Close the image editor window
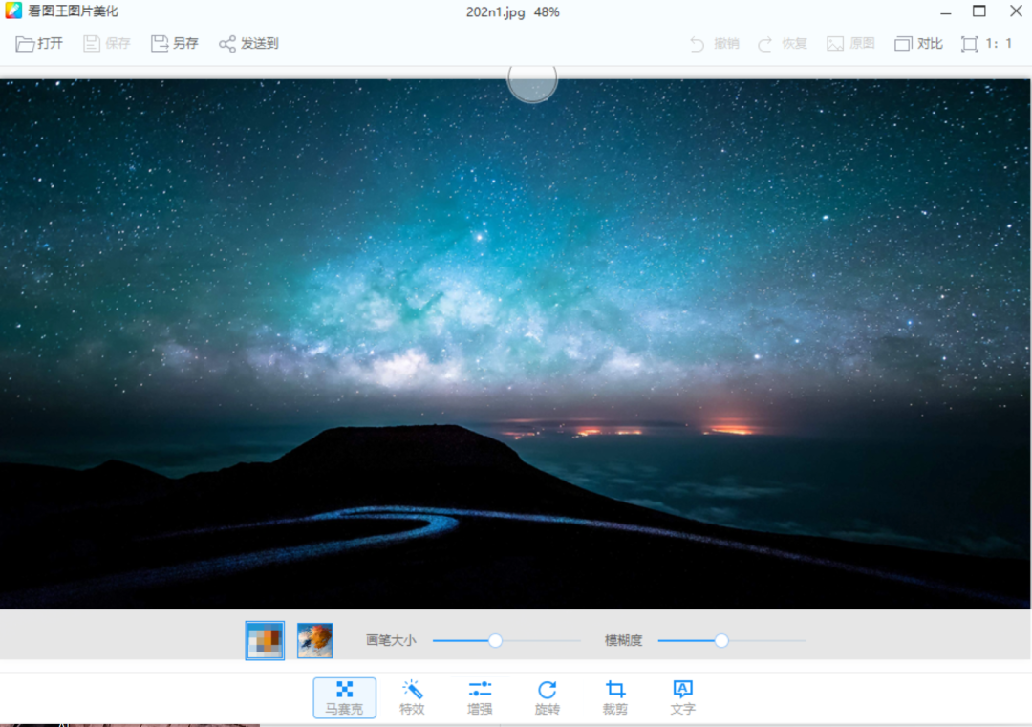The width and height of the screenshot is (1032, 727). [x=1016, y=11]
